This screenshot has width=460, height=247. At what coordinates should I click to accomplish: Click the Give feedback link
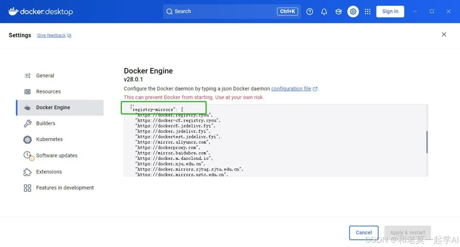tap(51, 35)
